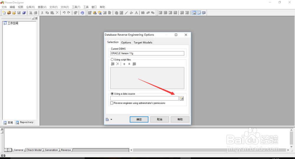This screenshot has height=159, width=295.
Task: Click the open project box toolbar icon
Action: point(9,13)
